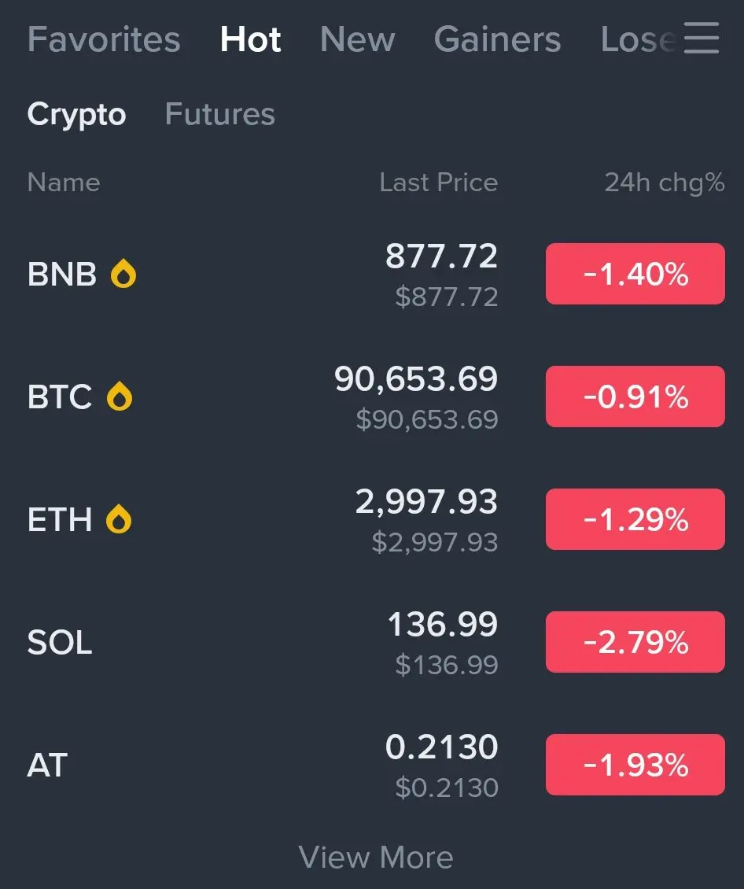The width and height of the screenshot is (744, 889).
Task: Click the flame icon next to BNB
Action: (123, 275)
